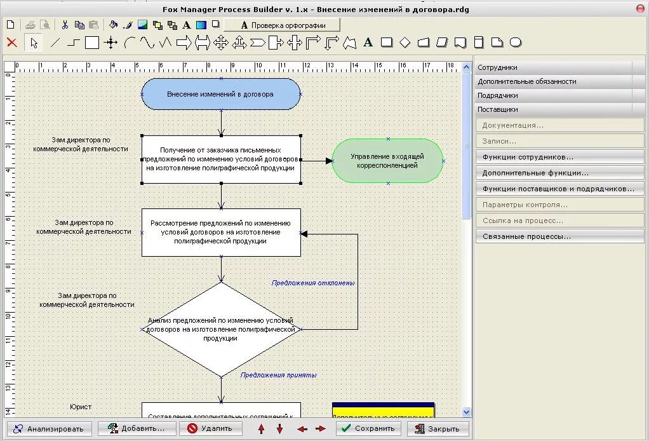This screenshot has height=441, width=649.
Task: Click the Paste clipboard icon
Action: click(x=94, y=25)
